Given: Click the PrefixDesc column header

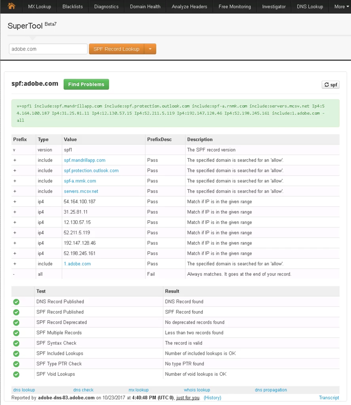Looking at the screenshot, I should [x=159, y=140].
